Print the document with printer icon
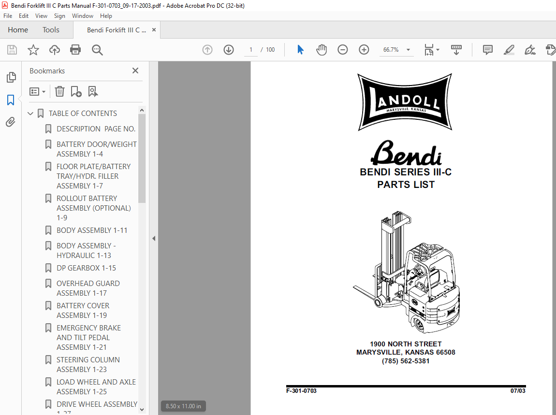Image resolution: width=556 pixels, height=415 pixels. coord(75,50)
